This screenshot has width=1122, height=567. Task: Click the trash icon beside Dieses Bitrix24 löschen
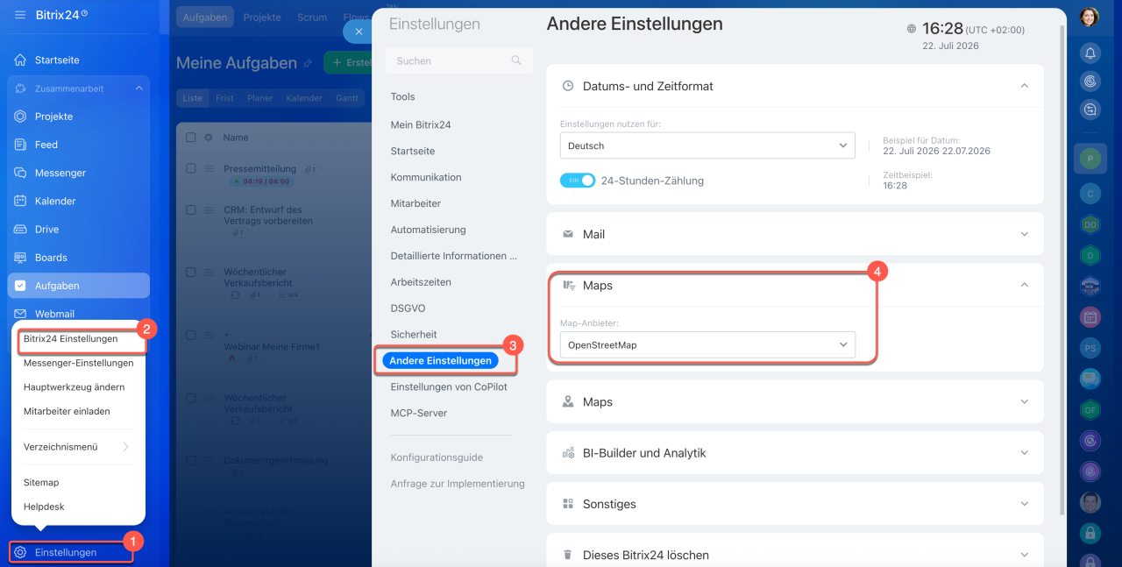(567, 555)
